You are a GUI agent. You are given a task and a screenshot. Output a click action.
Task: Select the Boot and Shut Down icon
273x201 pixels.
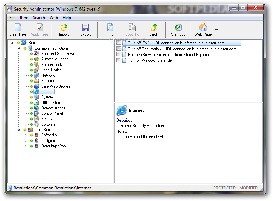tap(37, 54)
